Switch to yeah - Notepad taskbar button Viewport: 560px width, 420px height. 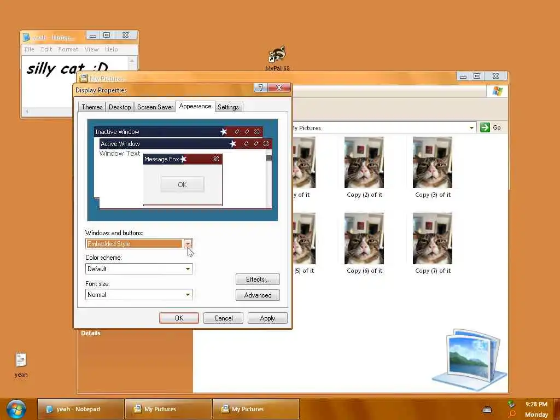coord(81,409)
